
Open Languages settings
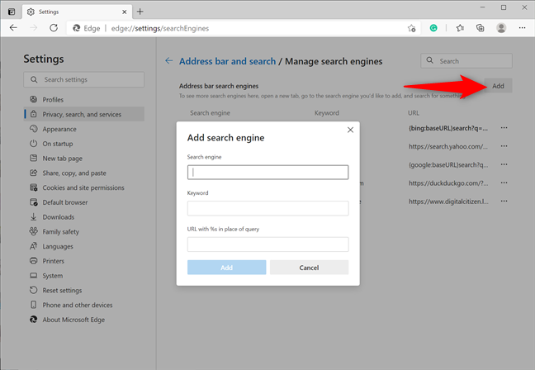(x=84, y=246)
